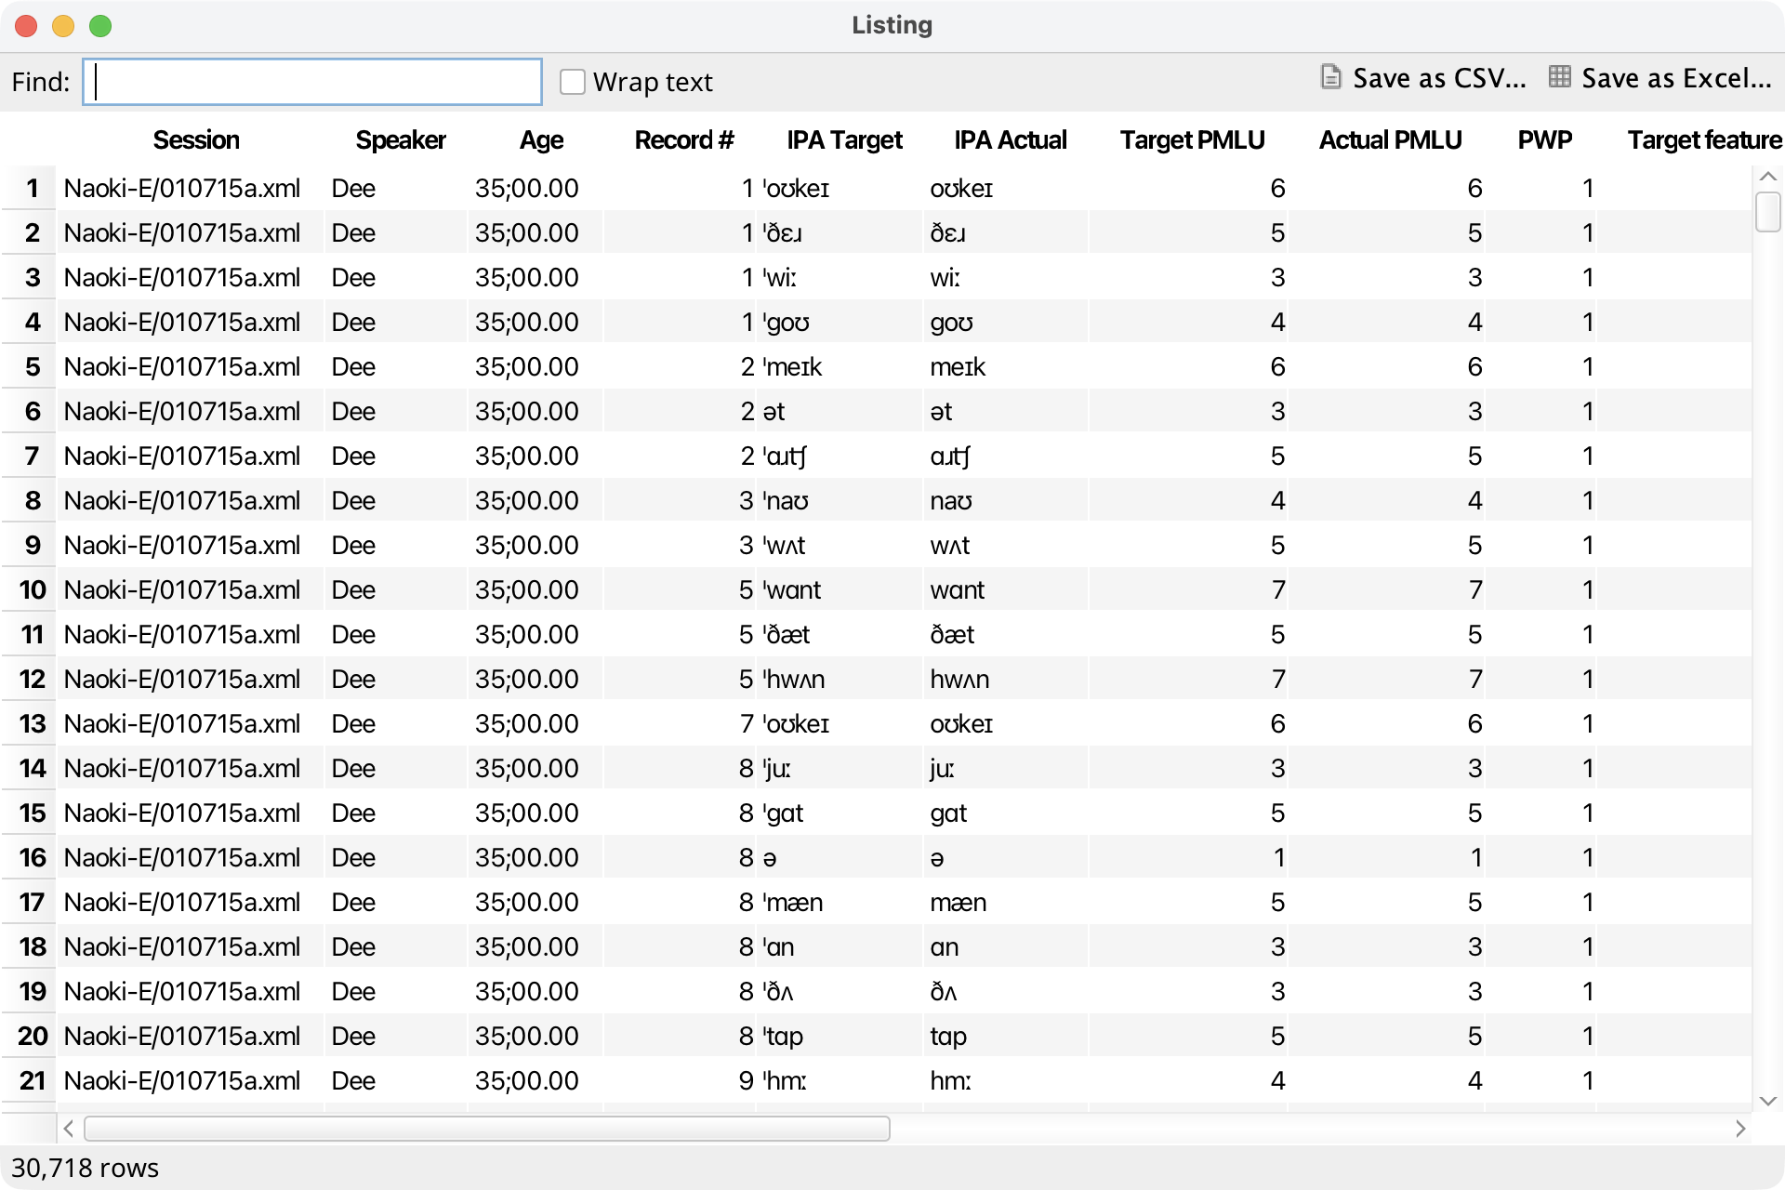Click Record # cell 9 in row 21
The height and width of the screenshot is (1190, 1785).
coord(681,1081)
